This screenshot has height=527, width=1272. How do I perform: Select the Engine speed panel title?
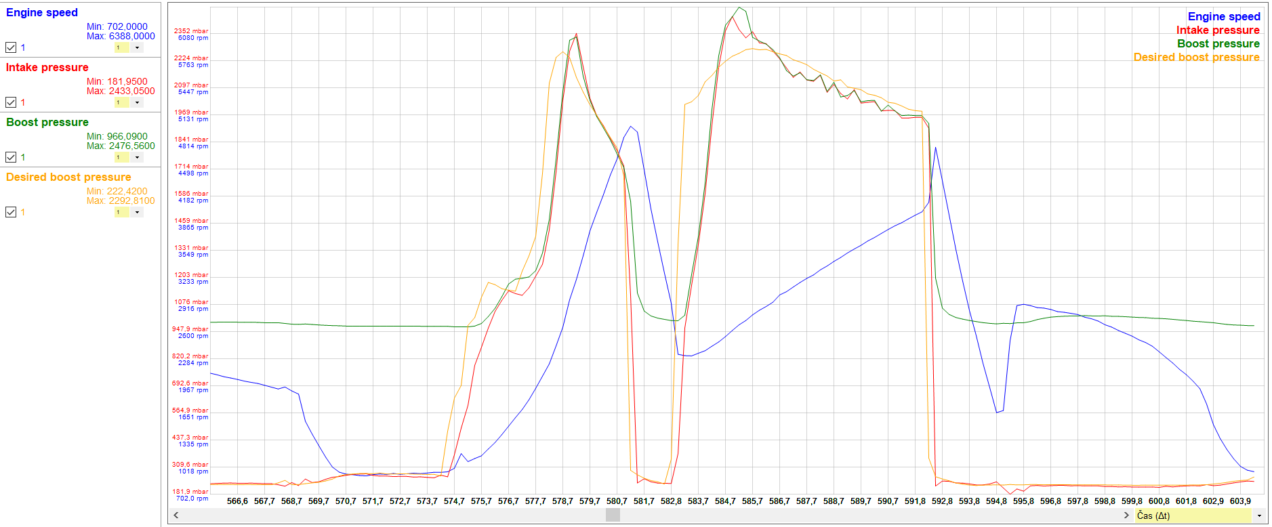42,12
